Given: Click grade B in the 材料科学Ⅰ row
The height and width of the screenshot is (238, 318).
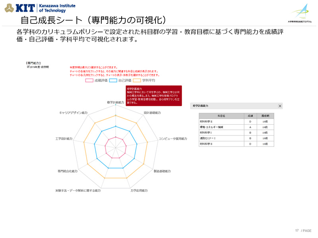Looking at the screenshot, I should (x=250, y=133).
